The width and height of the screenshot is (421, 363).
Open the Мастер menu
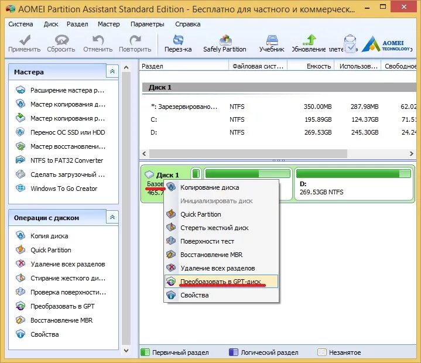[x=109, y=24]
